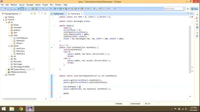This screenshot has width=200, height=112.
Task: Toggle code folding for StartSplash method
Action: click(54, 76)
